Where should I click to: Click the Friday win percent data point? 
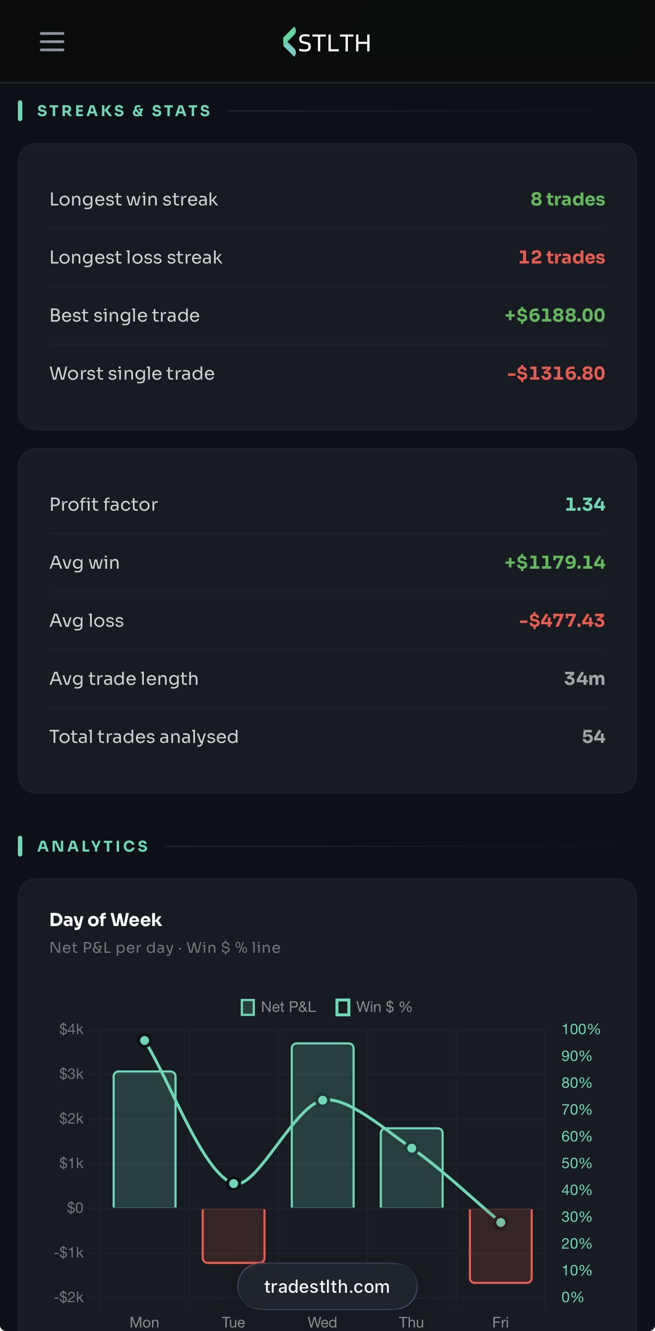click(x=501, y=1222)
